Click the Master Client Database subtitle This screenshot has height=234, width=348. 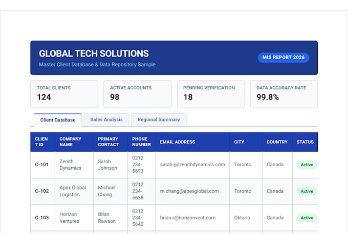click(x=97, y=65)
